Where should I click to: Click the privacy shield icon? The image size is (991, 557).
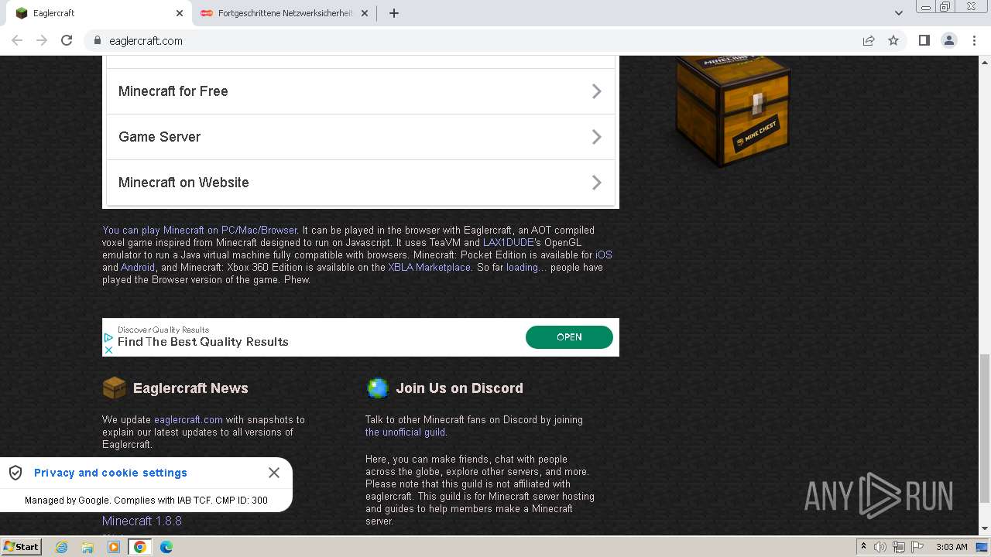coord(15,473)
